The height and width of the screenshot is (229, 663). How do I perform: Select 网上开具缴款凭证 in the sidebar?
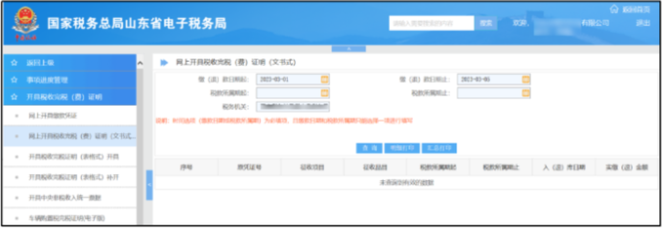pos(53,115)
